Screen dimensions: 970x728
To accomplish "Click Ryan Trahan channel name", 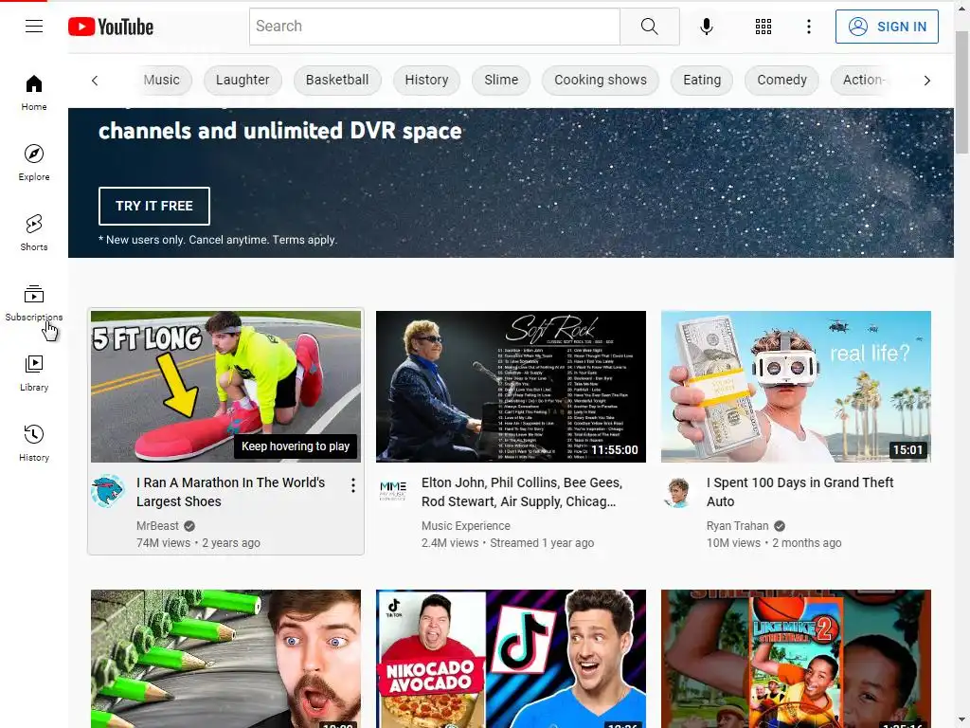I will point(737,525).
